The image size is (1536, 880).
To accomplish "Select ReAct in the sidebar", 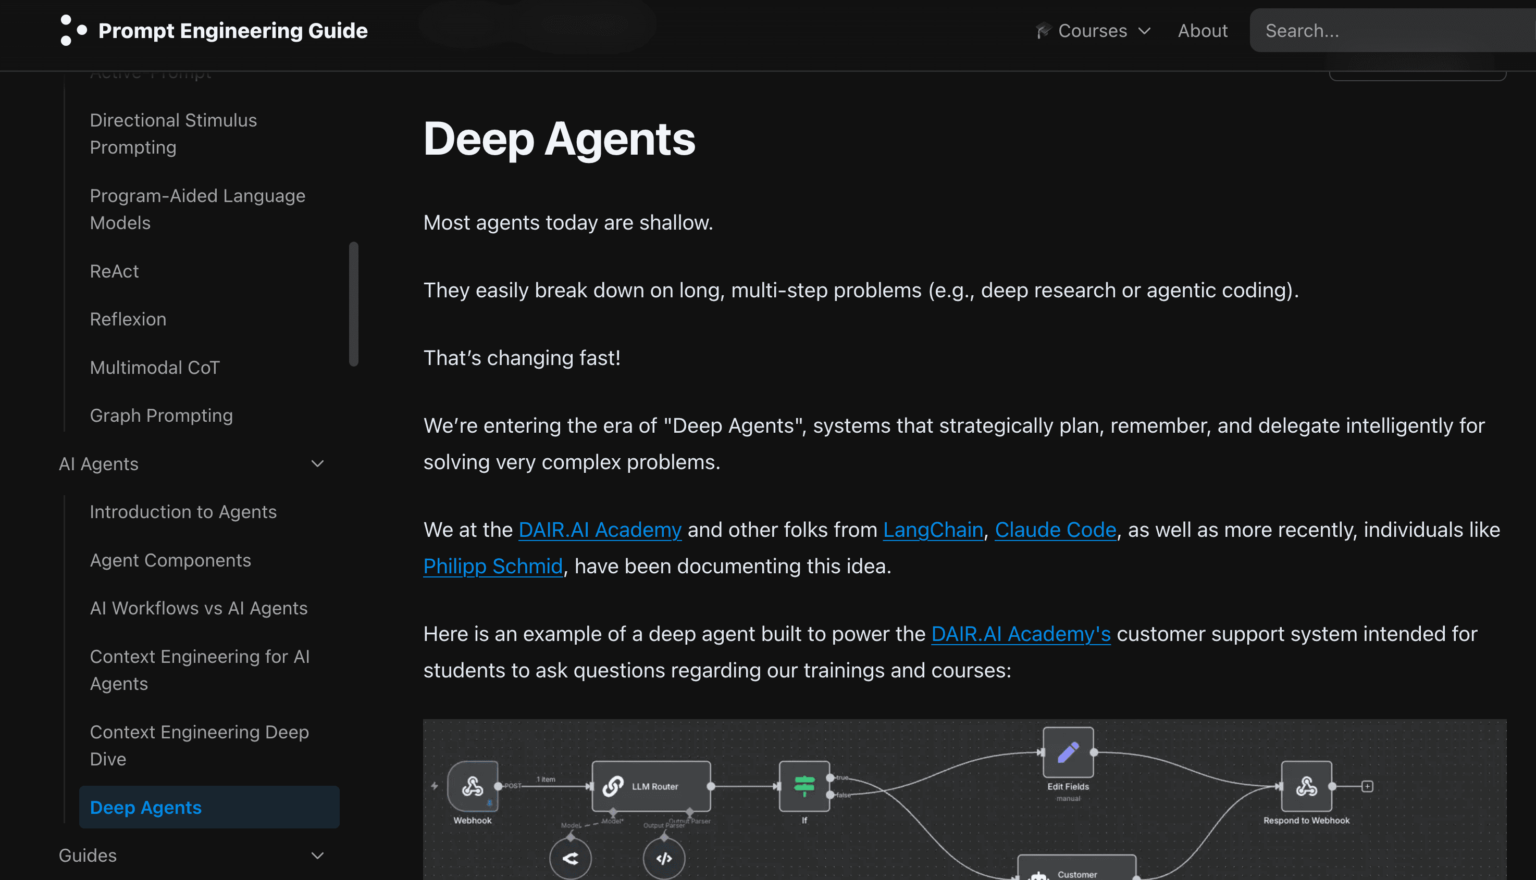I will click(x=114, y=271).
